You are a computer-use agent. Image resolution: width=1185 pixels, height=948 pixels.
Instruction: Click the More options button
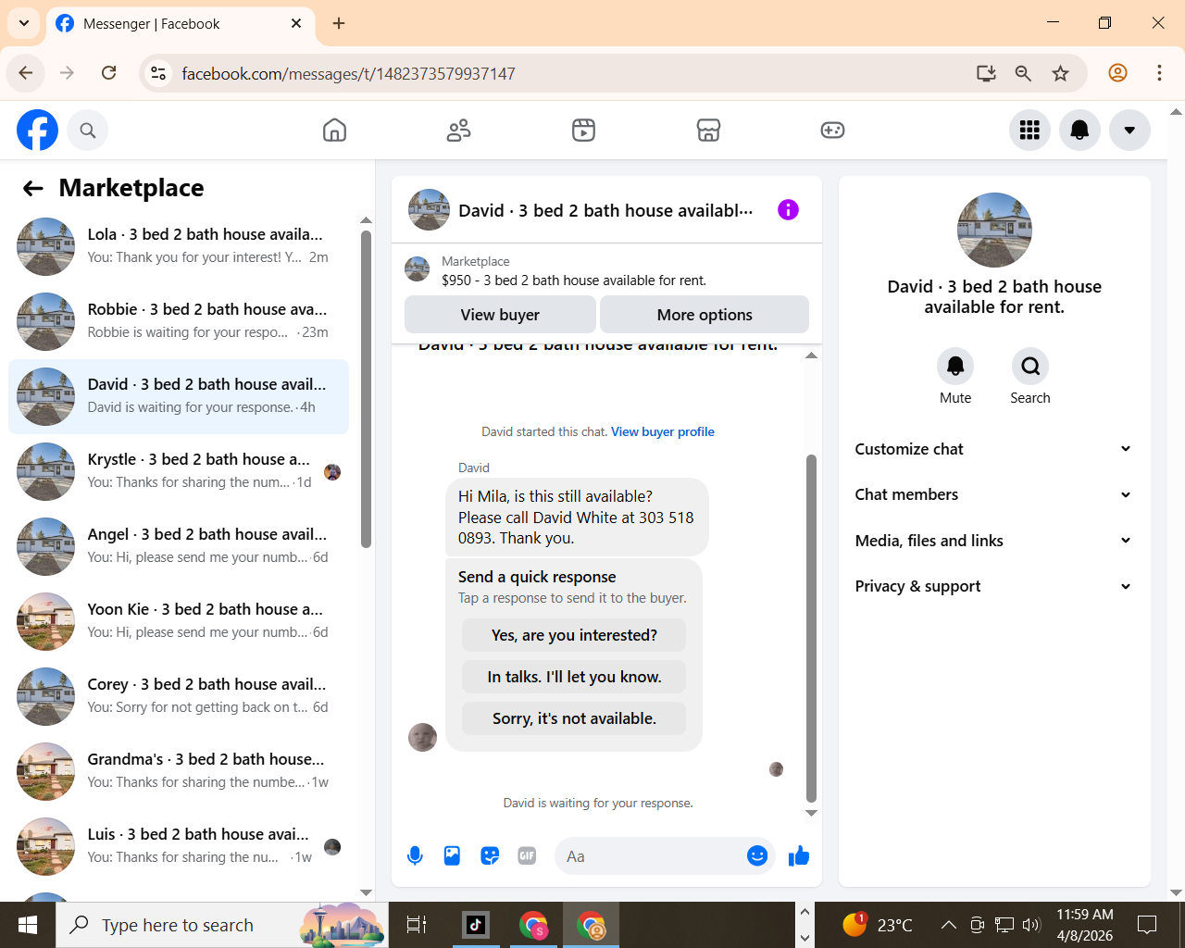(705, 315)
